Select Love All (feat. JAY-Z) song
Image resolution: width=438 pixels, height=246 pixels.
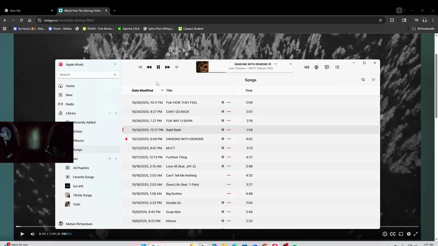coord(250,166)
